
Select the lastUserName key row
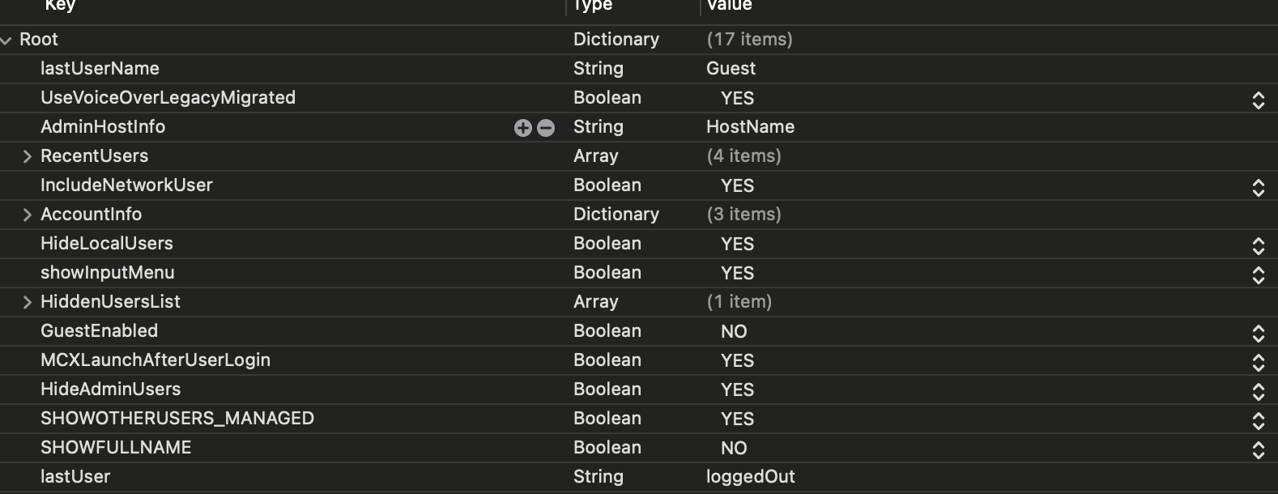[x=100, y=69]
